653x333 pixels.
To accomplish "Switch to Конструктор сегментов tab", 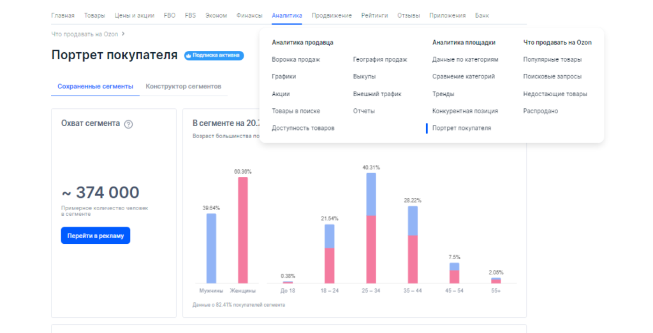I will [183, 86].
